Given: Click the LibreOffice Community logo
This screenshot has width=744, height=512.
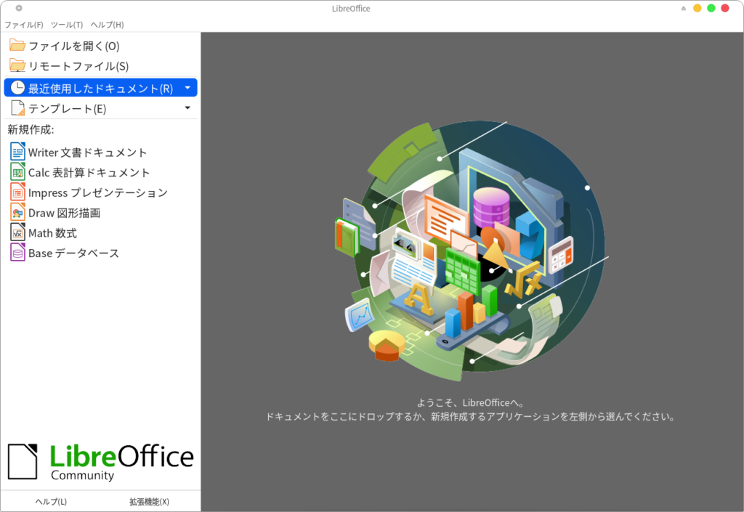Looking at the screenshot, I should point(101,462).
